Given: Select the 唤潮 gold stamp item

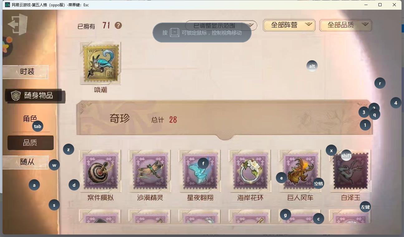Looking at the screenshot, I should point(100,63).
